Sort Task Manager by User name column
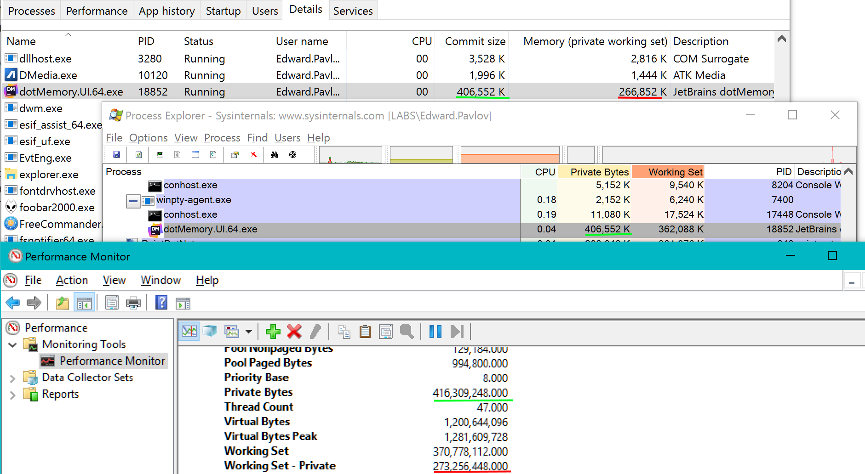Image resolution: width=865 pixels, height=474 pixels. click(309, 41)
